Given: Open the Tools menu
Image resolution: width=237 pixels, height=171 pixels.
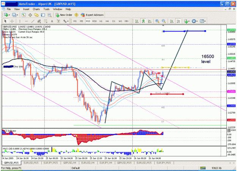Looking at the screenshot, I should [46, 9].
